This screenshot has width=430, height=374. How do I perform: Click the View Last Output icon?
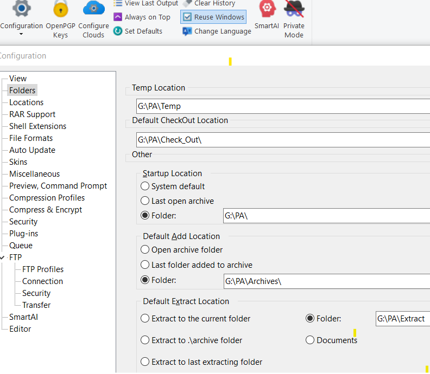[x=118, y=3]
